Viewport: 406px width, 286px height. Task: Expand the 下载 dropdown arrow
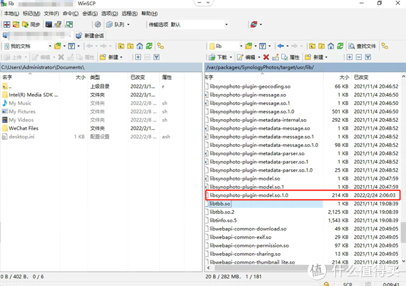[x=231, y=57]
